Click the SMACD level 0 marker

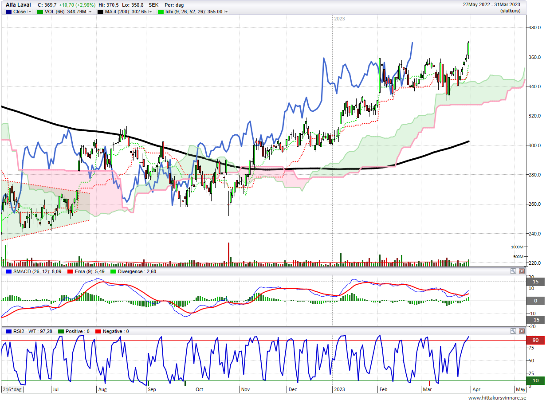pos(535,301)
